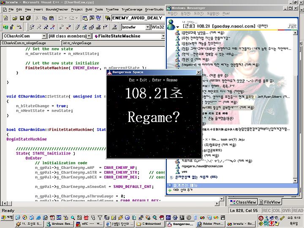Switch to mIRC taskbar button
The width and height of the screenshot is (304, 228).
[x=90, y=224]
